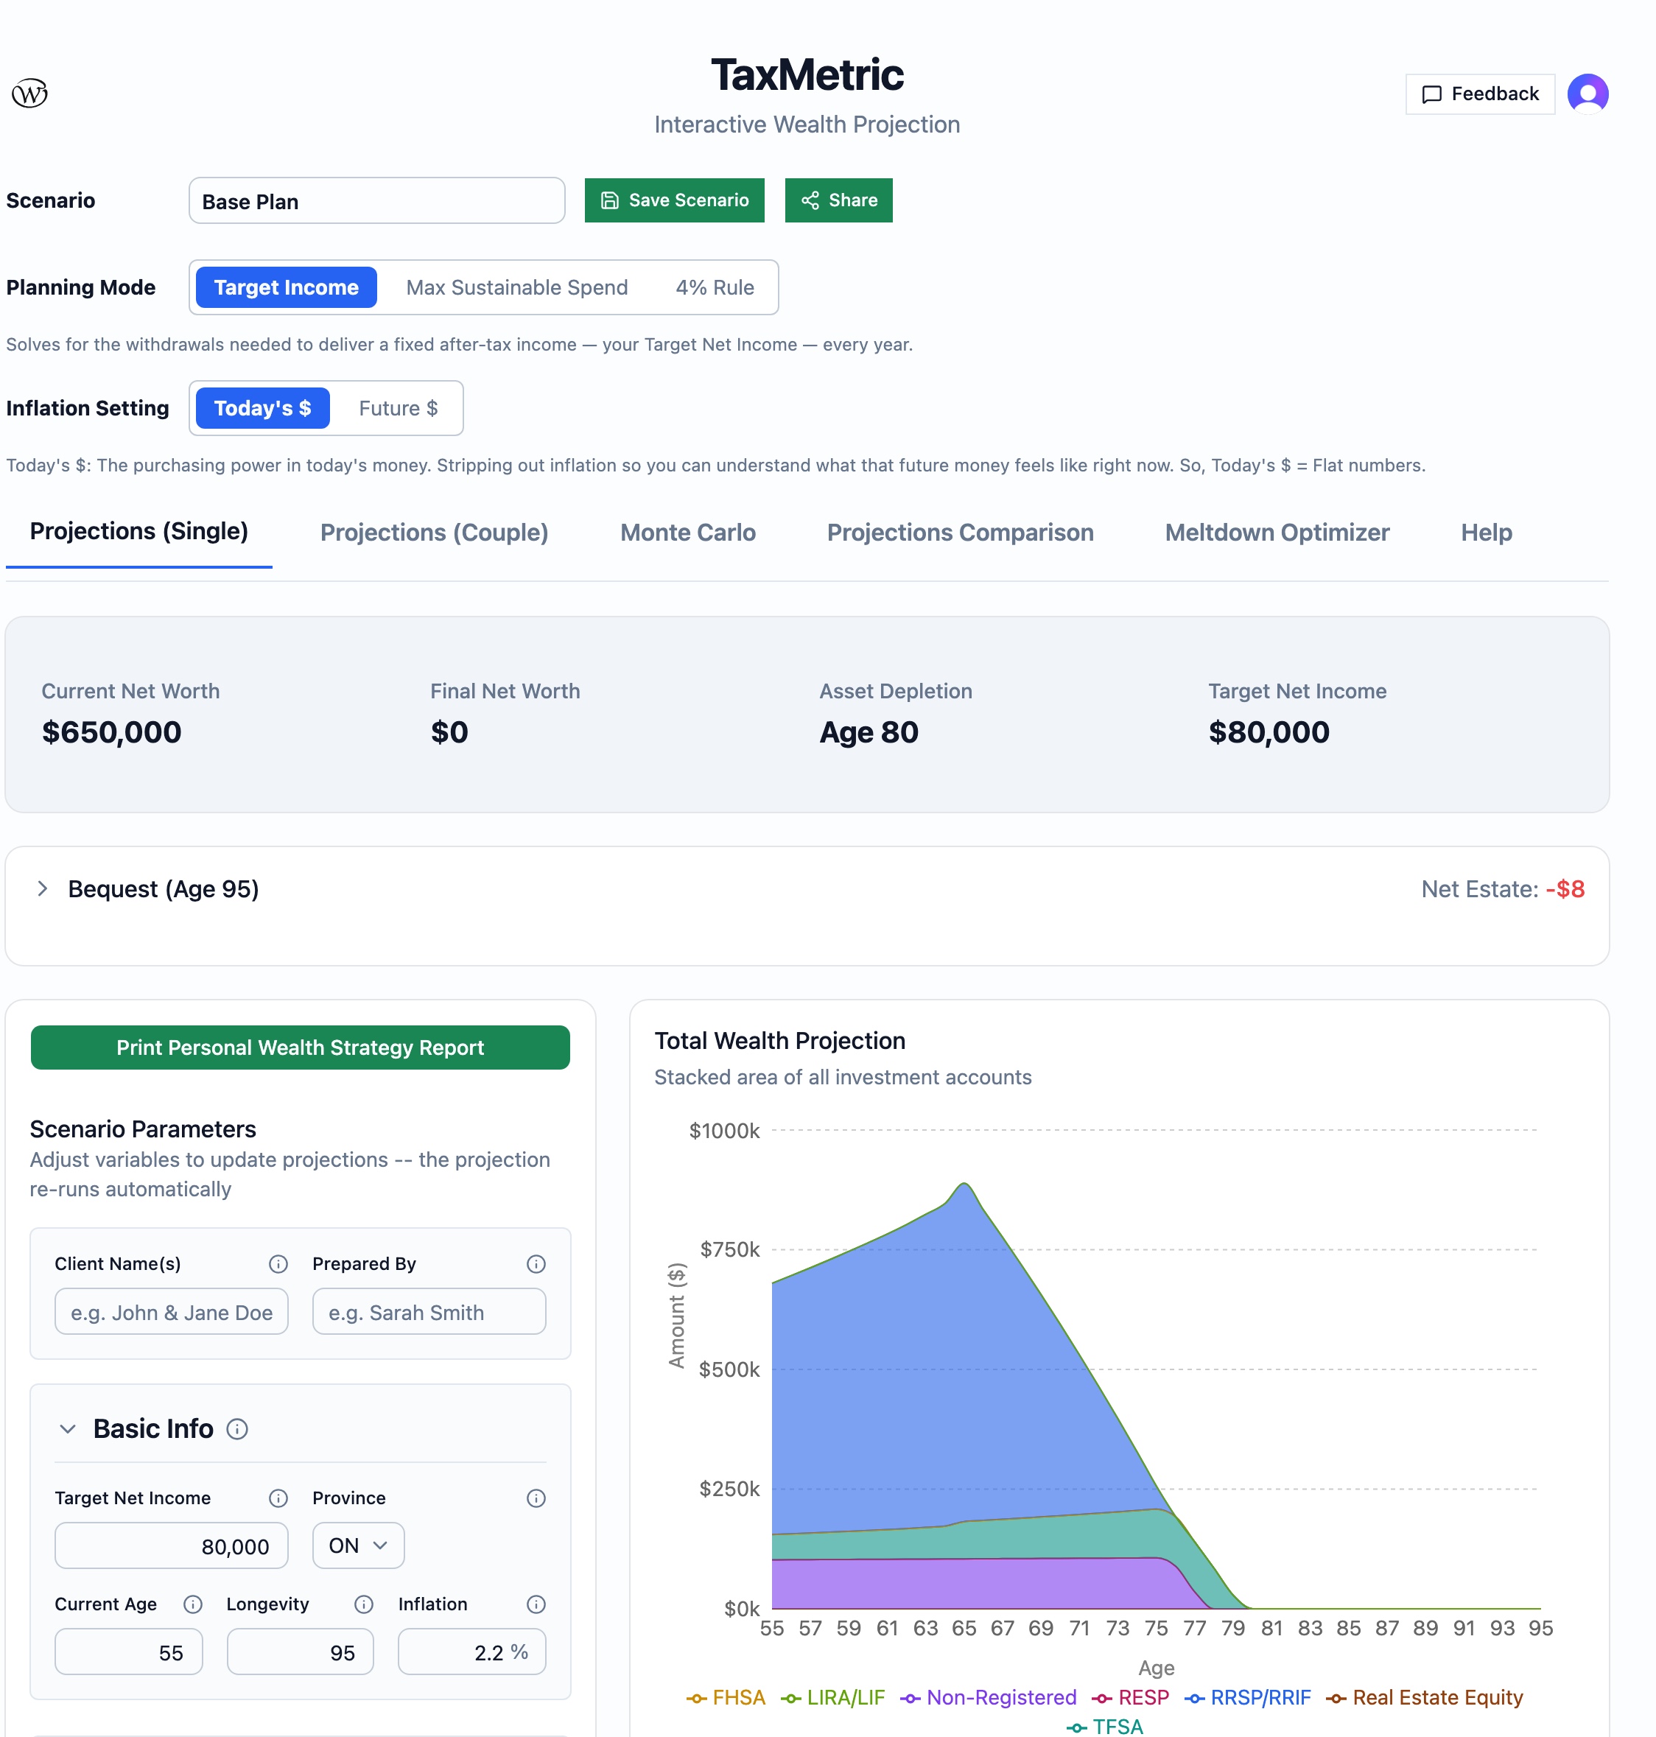Click Print Personal Wealth Strategy Report
Image resolution: width=1656 pixels, height=1737 pixels.
coord(300,1047)
